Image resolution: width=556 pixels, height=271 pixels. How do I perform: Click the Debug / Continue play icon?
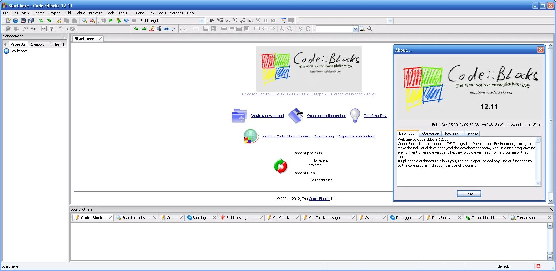coord(212,20)
